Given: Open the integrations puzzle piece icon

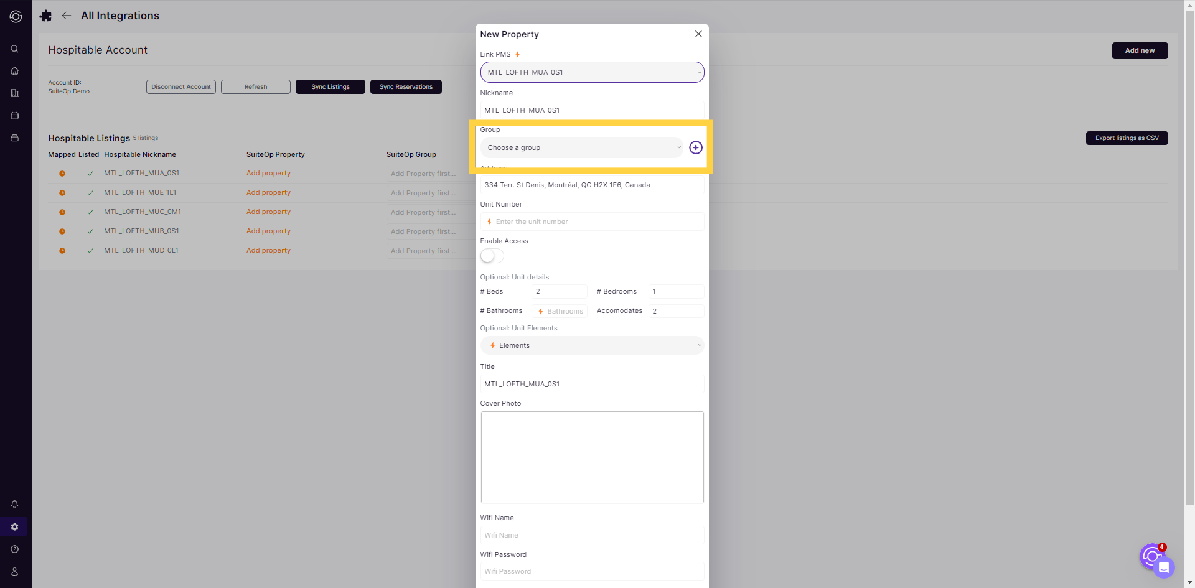Looking at the screenshot, I should [x=45, y=16].
